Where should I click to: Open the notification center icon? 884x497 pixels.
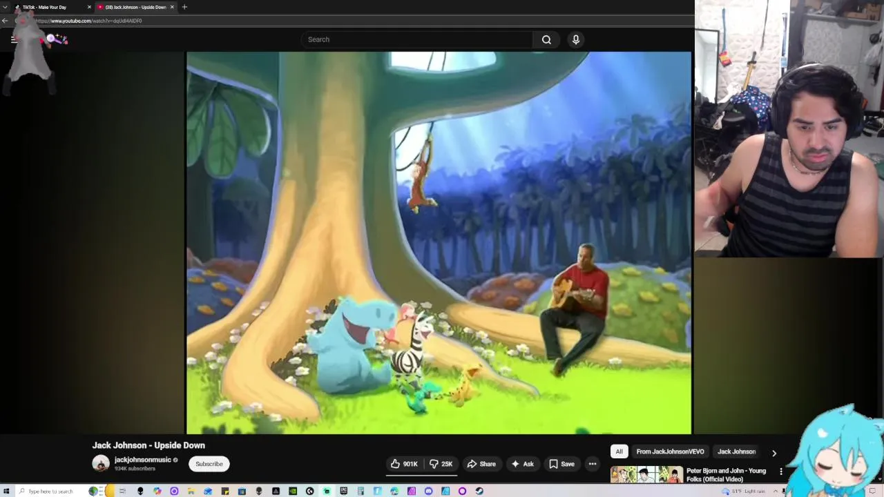click(x=872, y=491)
